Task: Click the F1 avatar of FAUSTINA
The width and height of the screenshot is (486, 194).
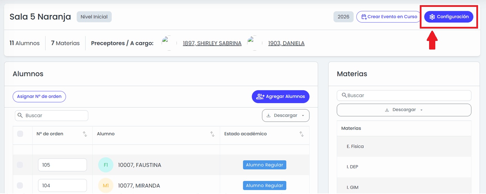Action: tap(106, 165)
